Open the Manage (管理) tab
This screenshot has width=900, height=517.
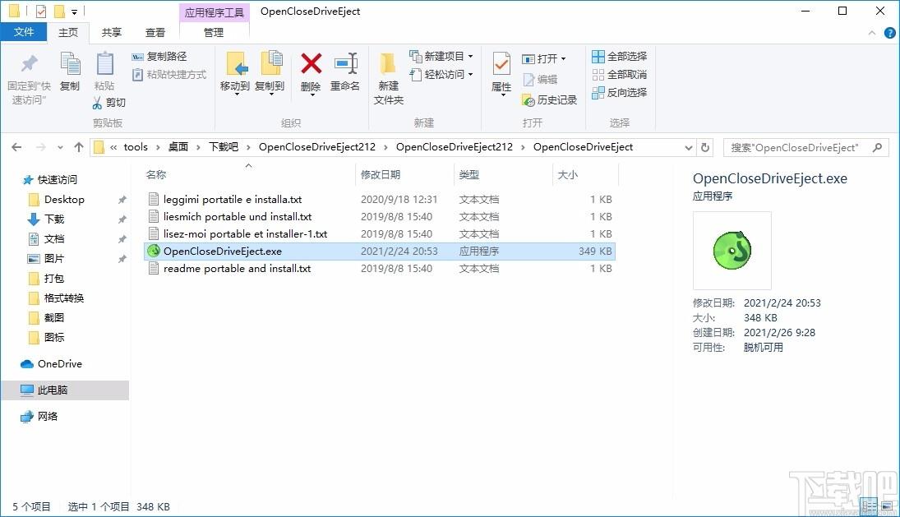click(x=214, y=33)
